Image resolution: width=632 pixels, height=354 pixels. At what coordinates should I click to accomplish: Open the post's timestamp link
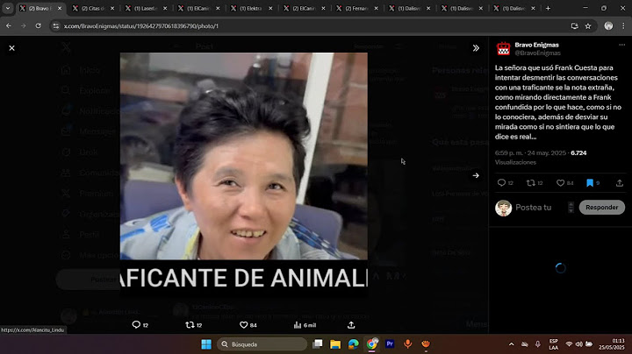point(531,152)
